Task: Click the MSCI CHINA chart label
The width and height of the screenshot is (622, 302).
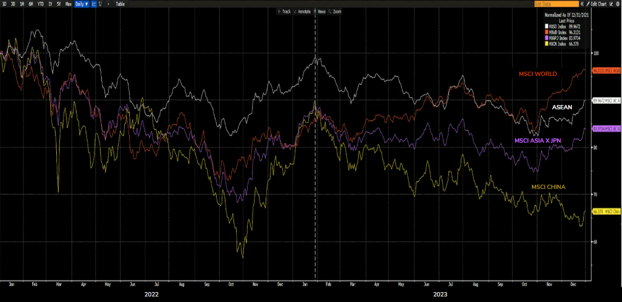Action: point(548,187)
